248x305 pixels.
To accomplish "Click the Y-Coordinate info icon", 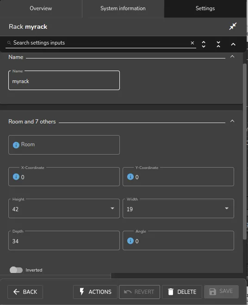I will [130, 176].
